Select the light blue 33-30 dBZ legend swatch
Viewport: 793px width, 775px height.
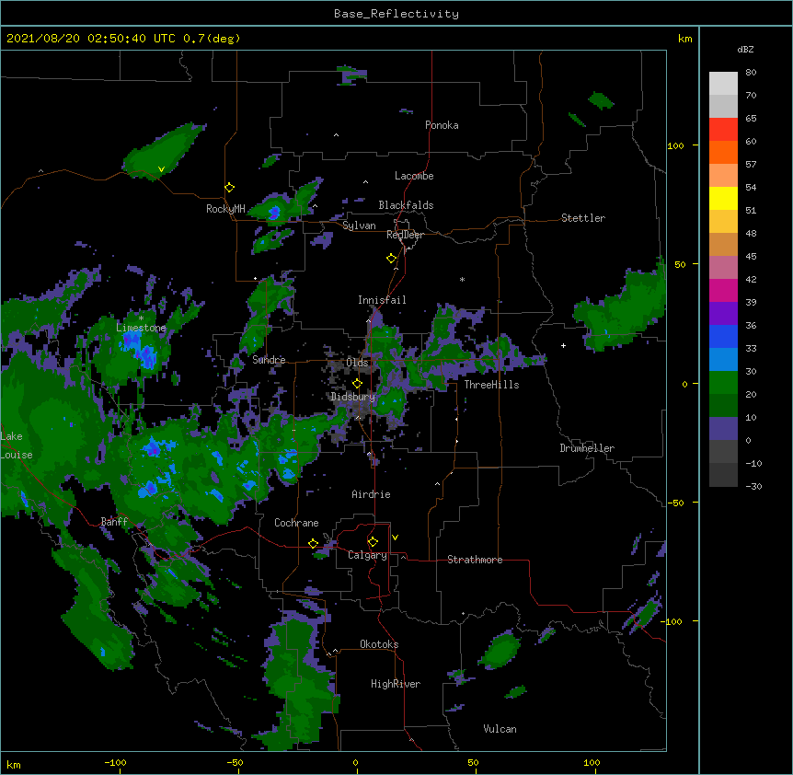point(723,359)
